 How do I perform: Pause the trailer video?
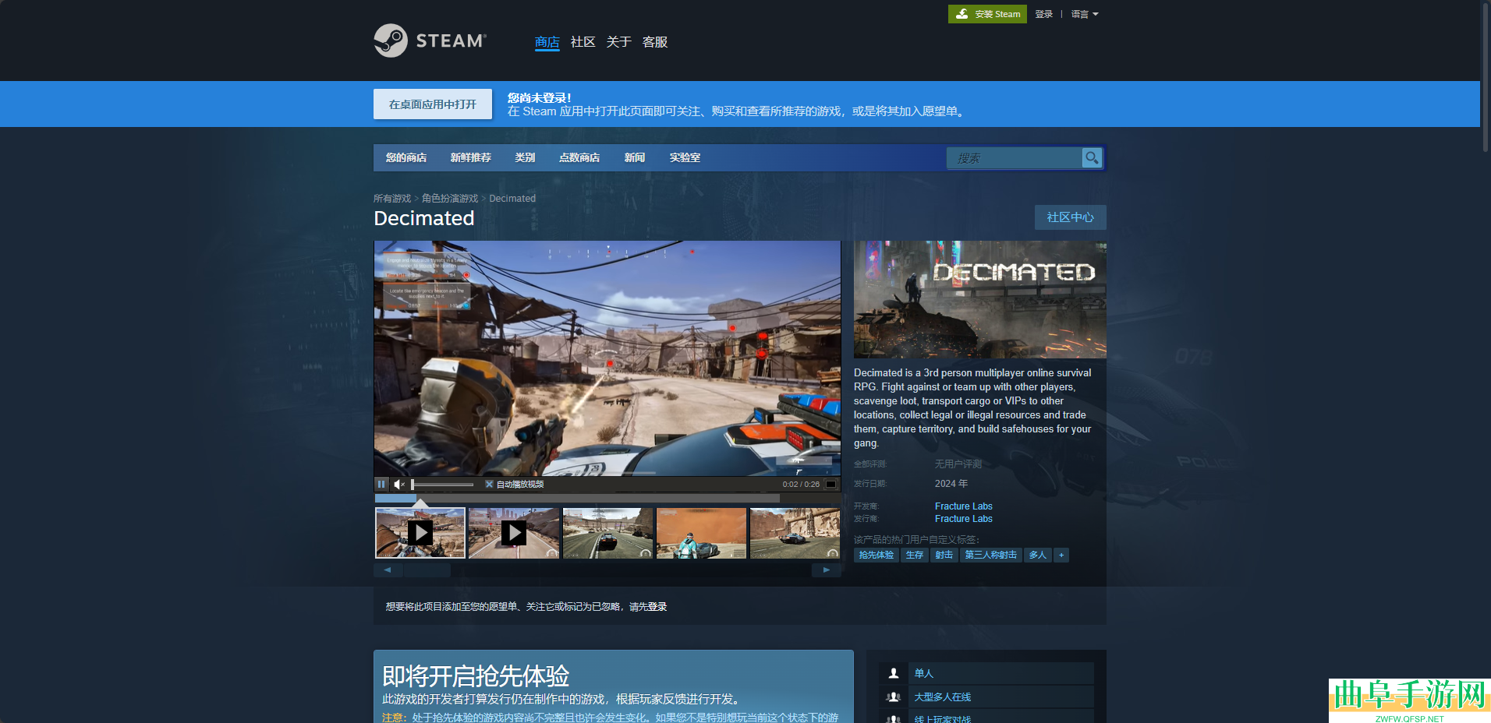click(381, 484)
